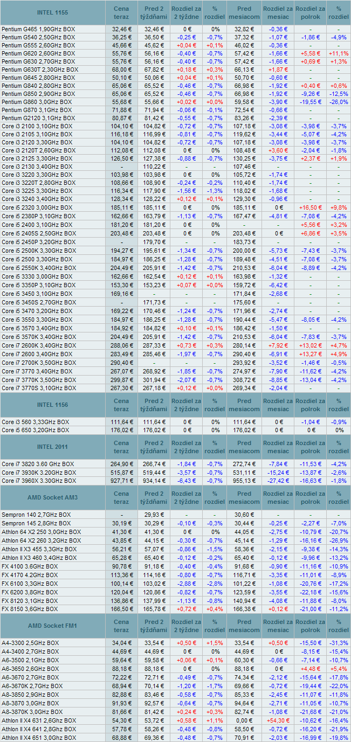Select the Pentium G465 1,90GHz BOX row name
351x742 pixels.
(x=38, y=29)
